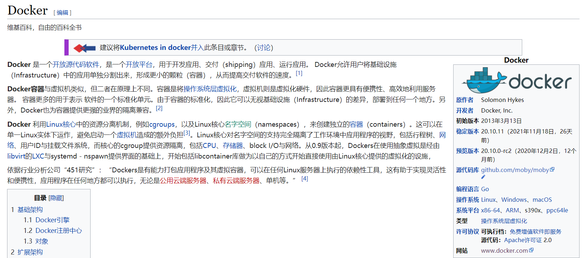The image size is (582, 258).
Task: Click infobox label 稳定版本
Action: point(467,132)
